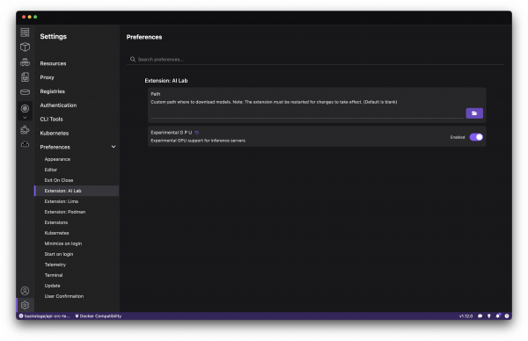Viewport: 528px width, 341px height.
Task: Select Extension: AI Lab preferences
Action: pos(77,191)
